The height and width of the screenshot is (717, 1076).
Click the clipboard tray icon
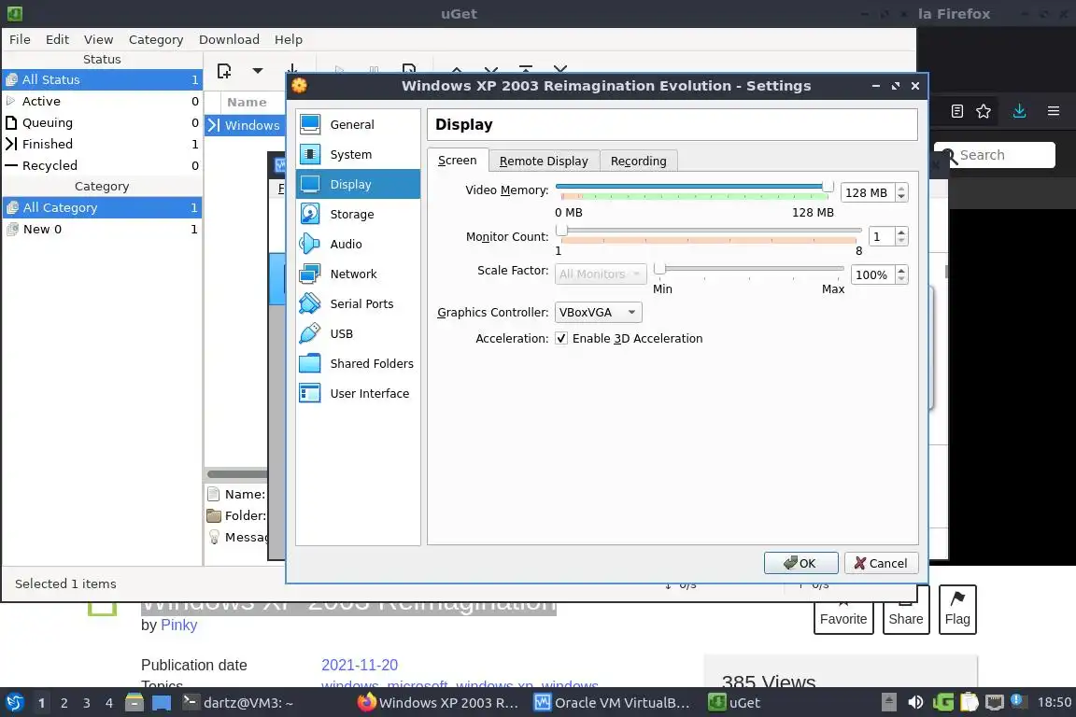969,702
